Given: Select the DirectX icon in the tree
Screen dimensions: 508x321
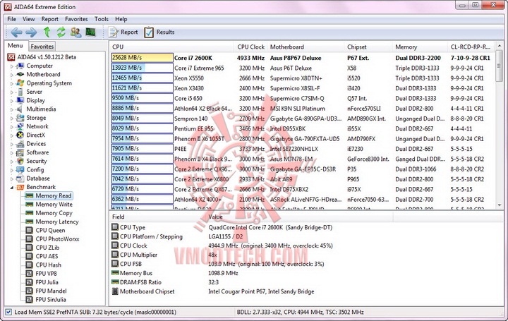Looking at the screenshot, I should 20,135.
